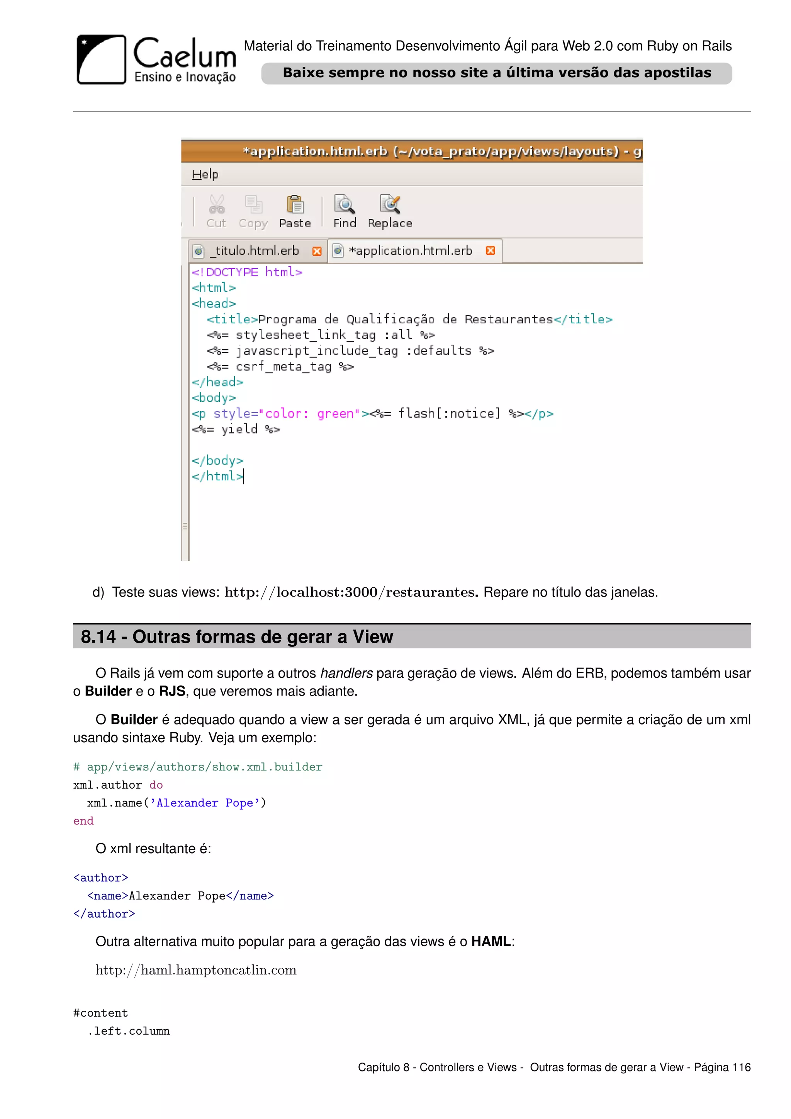Screen dimensions: 791x1119
Task: Click the side pane handle in editor
Action: click(185, 526)
